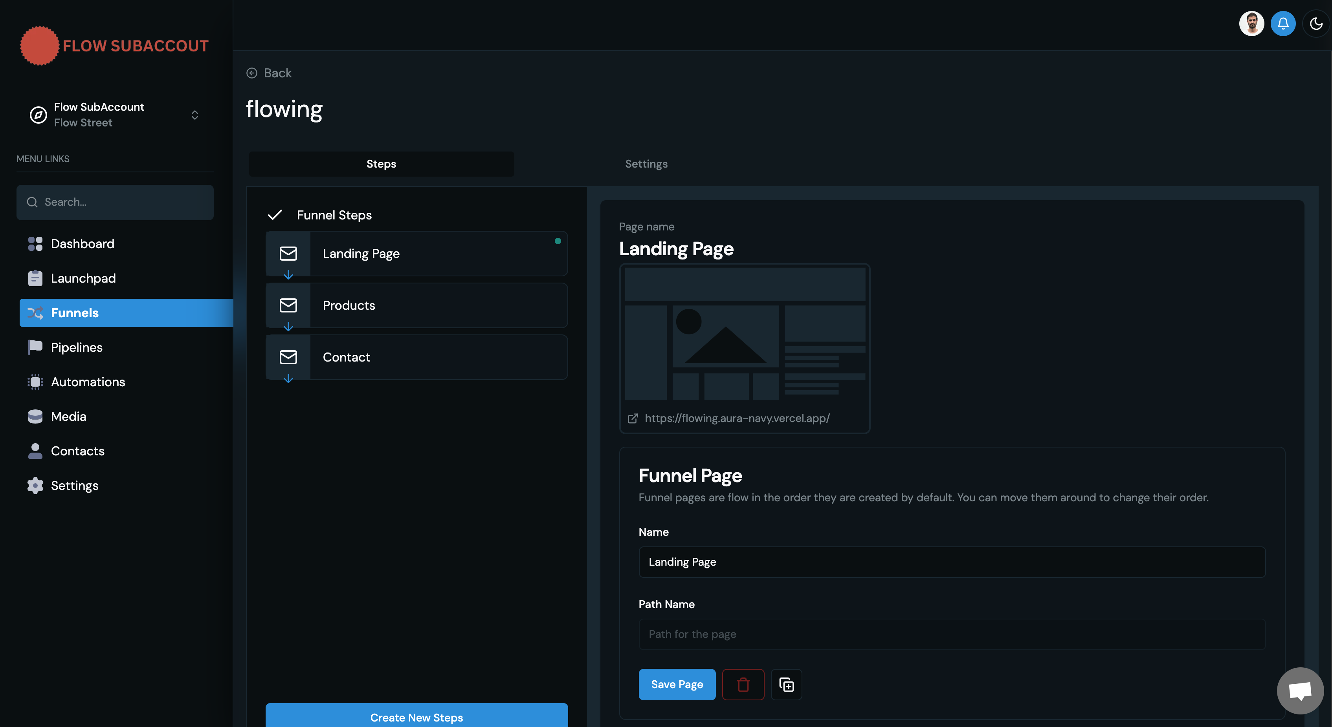Click the user avatar picture
1332x727 pixels.
(1251, 24)
